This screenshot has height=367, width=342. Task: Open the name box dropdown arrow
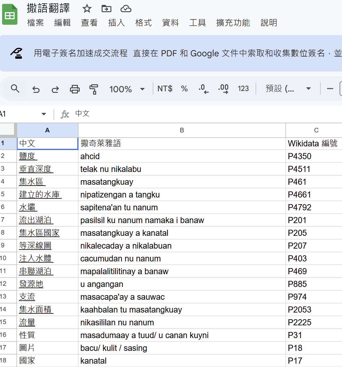tap(44, 114)
